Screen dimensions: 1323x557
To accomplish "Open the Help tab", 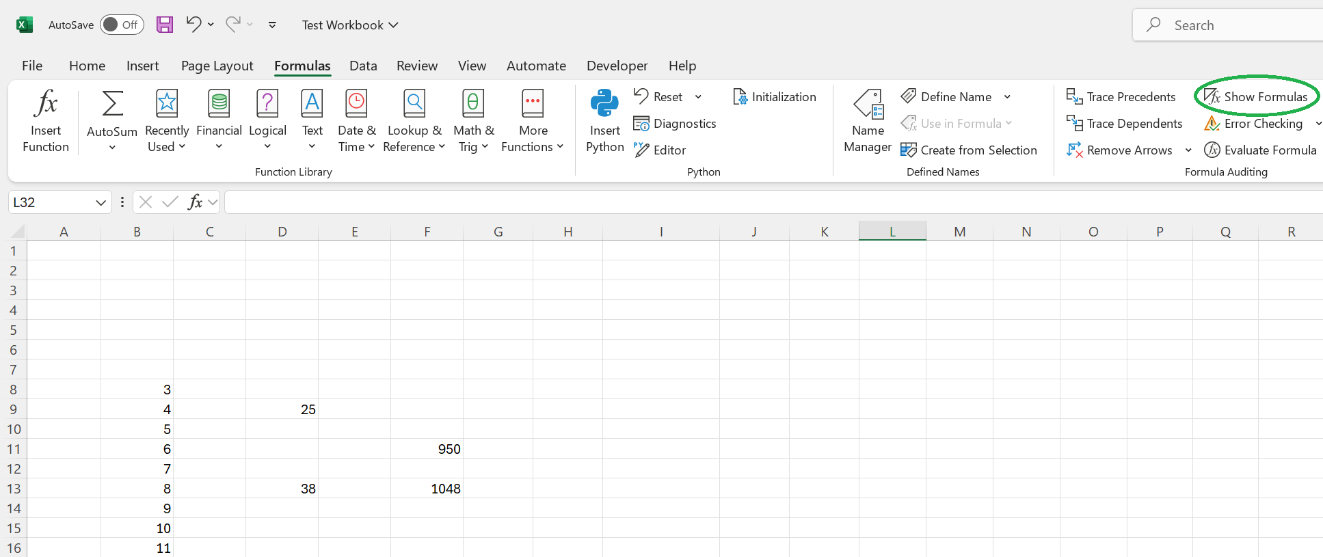I will tap(682, 66).
